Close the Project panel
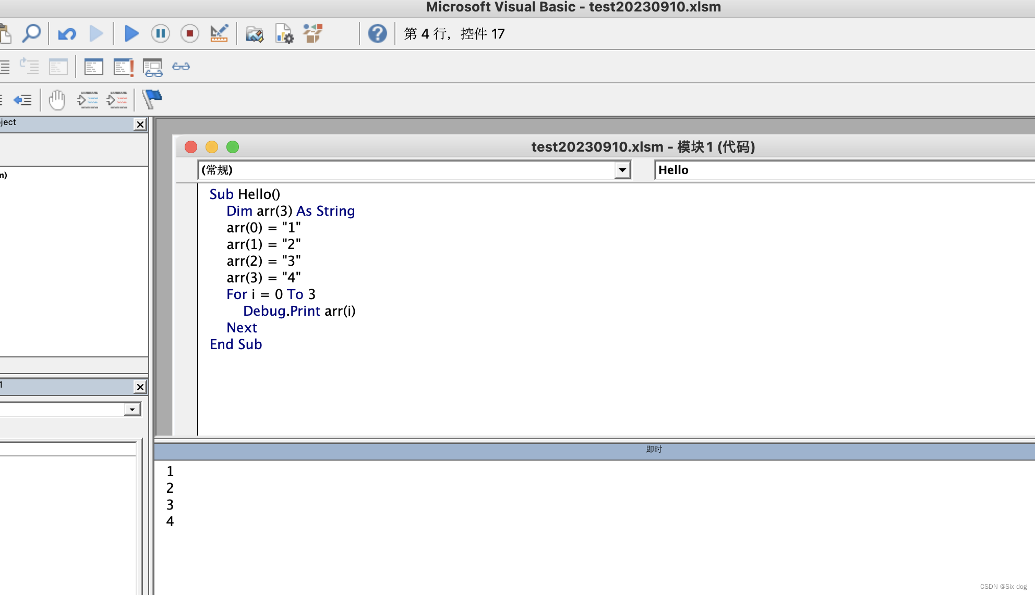This screenshot has width=1035, height=595. [x=140, y=125]
